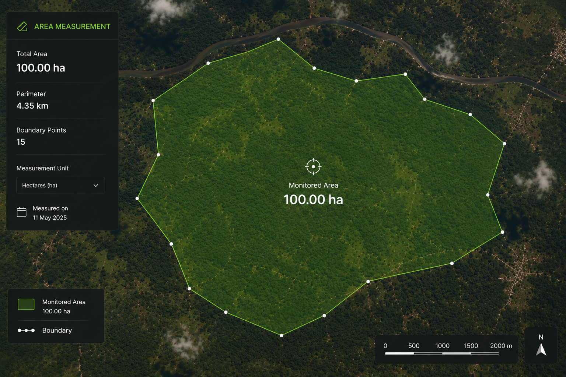Click the Boundary line symbol in the legend

[x=26, y=330]
